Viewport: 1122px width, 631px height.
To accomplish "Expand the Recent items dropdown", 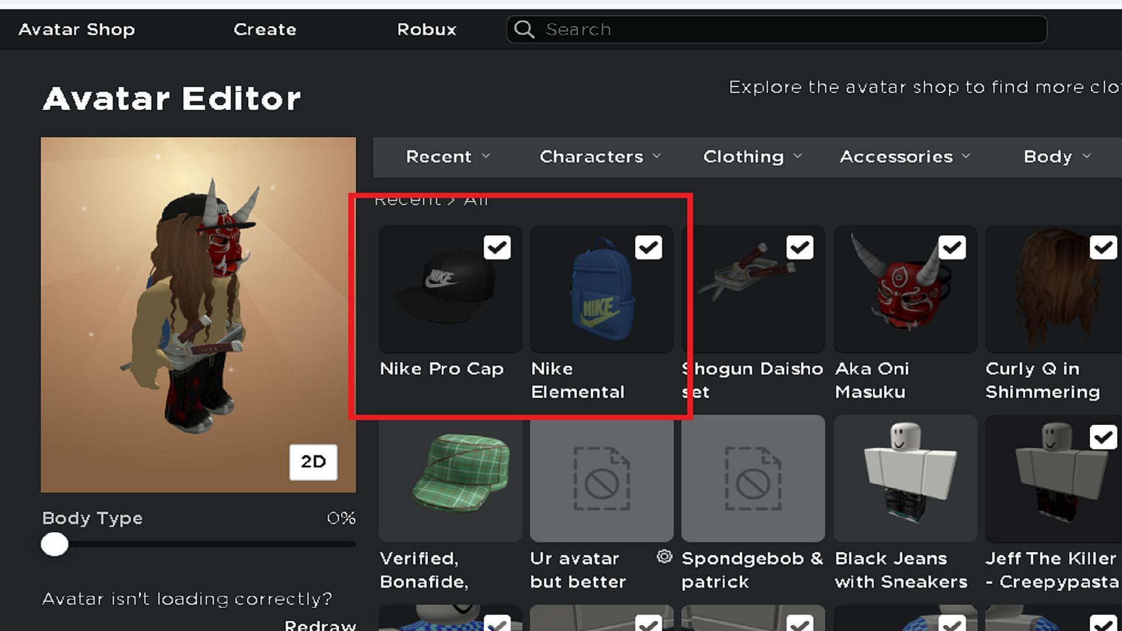I will point(447,155).
